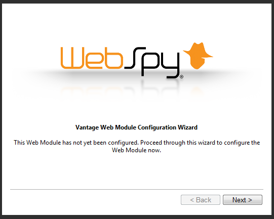Viewport: 274px width, 219px height.
Task: Click "Web Module" in the bold heading
Action: pyautogui.click(x=118, y=127)
